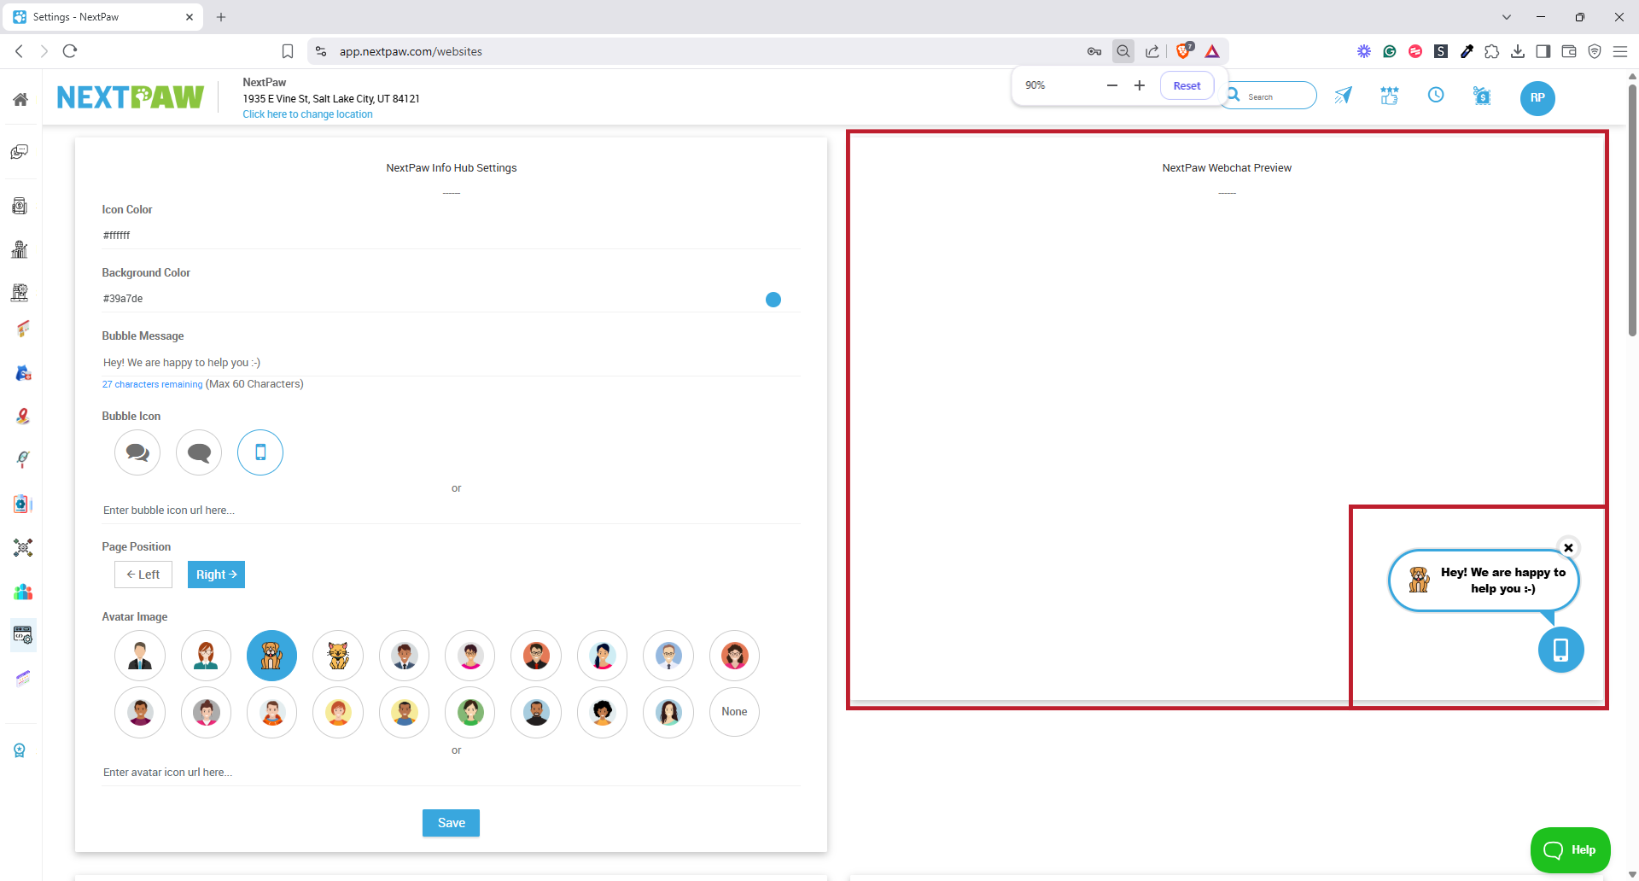Open the tab list dropdown chevron
Screen dimensions: 1639x881
[x=1507, y=17]
